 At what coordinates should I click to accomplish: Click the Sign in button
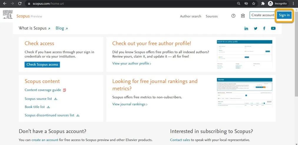point(284,15)
